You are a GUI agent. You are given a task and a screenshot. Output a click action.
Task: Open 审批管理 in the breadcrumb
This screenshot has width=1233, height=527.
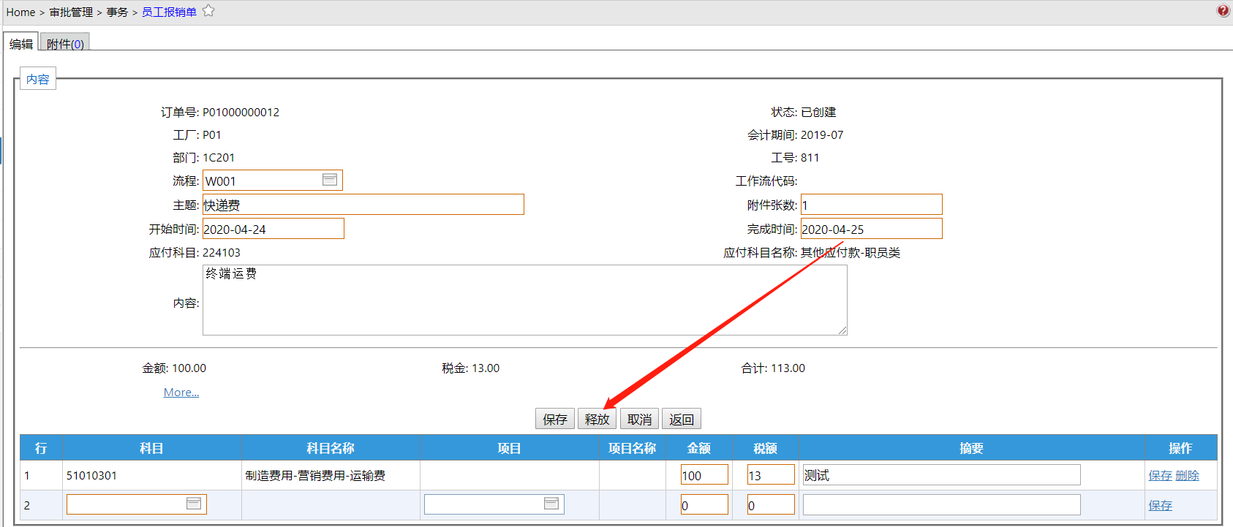click(x=71, y=12)
